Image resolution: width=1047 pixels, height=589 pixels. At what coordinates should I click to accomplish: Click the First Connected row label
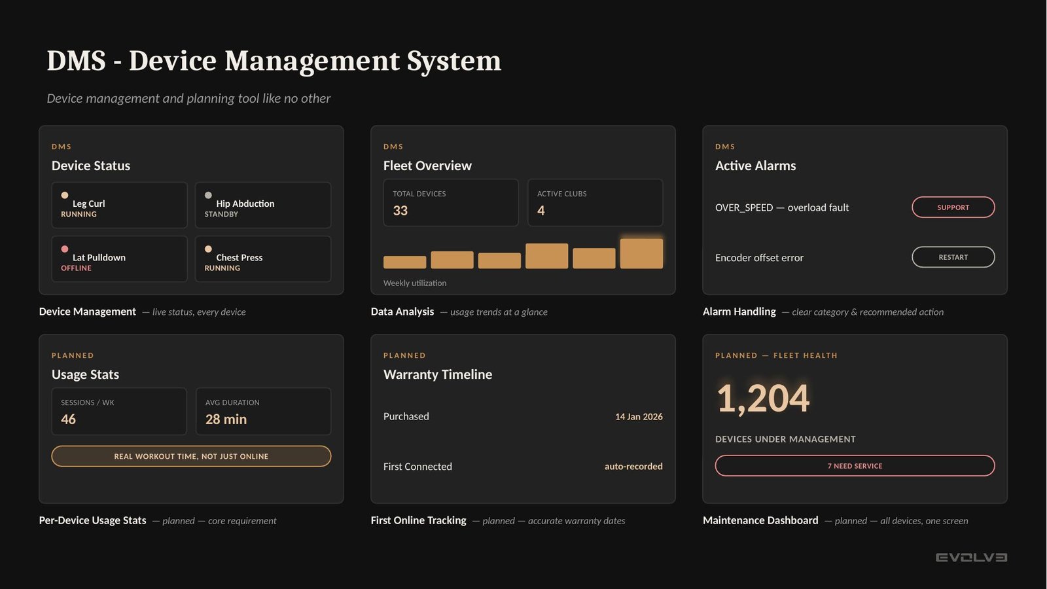(x=417, y=467)
